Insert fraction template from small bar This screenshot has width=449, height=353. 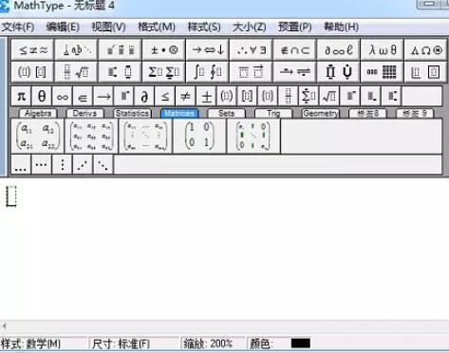289,96
